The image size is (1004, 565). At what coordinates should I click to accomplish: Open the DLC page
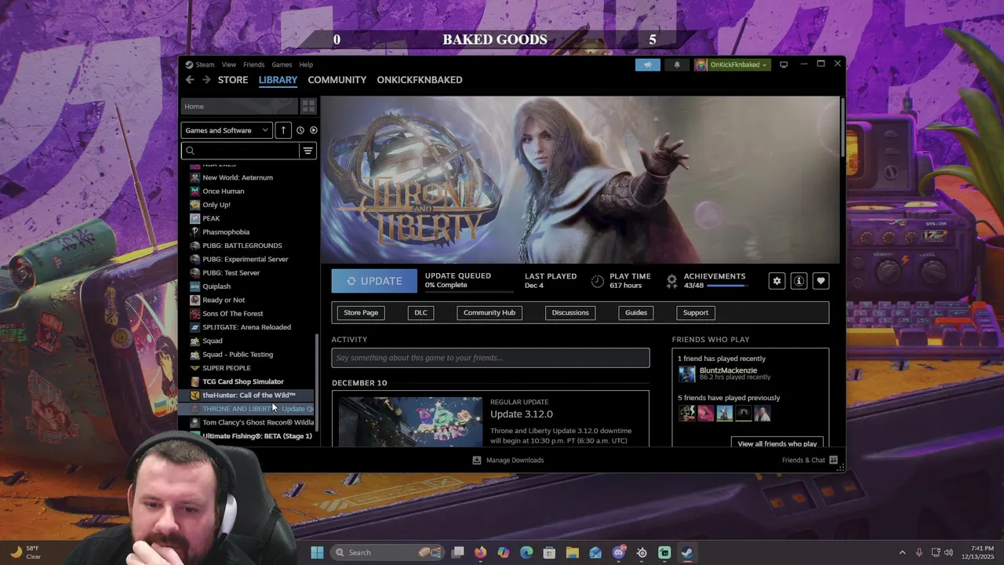[421, 312]
